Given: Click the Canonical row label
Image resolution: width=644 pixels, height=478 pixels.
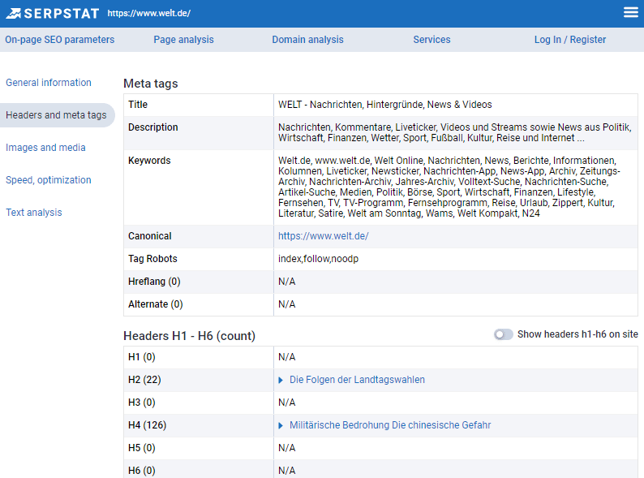Looking at the screenshot, I should pyautogui.click(x=149, y=236).
